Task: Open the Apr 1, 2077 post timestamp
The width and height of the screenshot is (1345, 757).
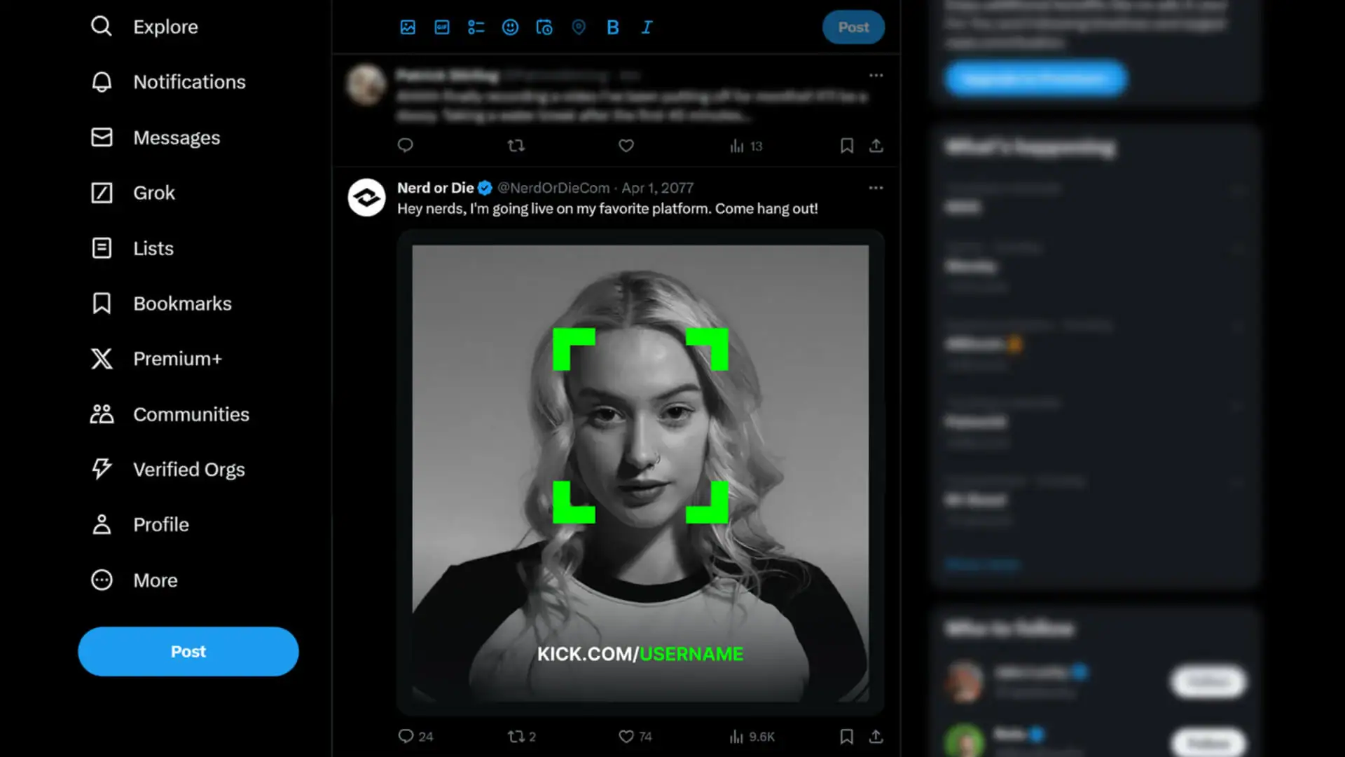Action: pos(658,188)
